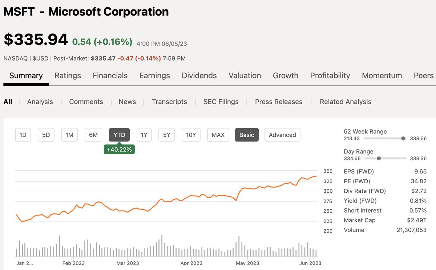The width and height of the screenshot is (436, 270).
Task: Click 52 week low 213.43
Action: (x=352, y=138)
